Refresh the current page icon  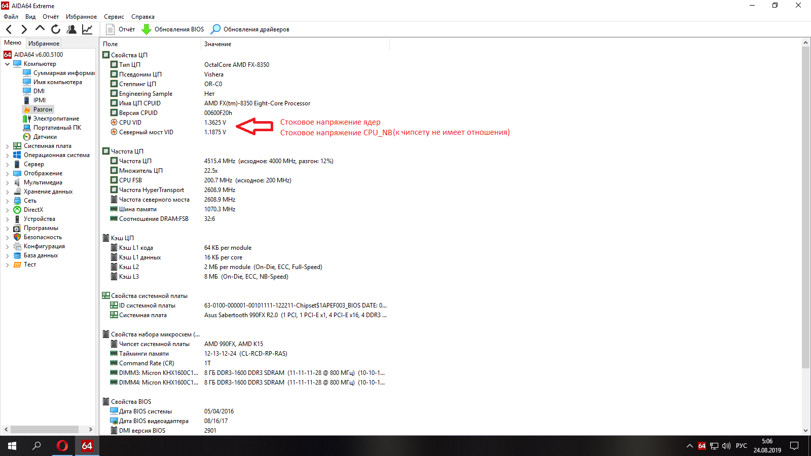click(56, 29)
